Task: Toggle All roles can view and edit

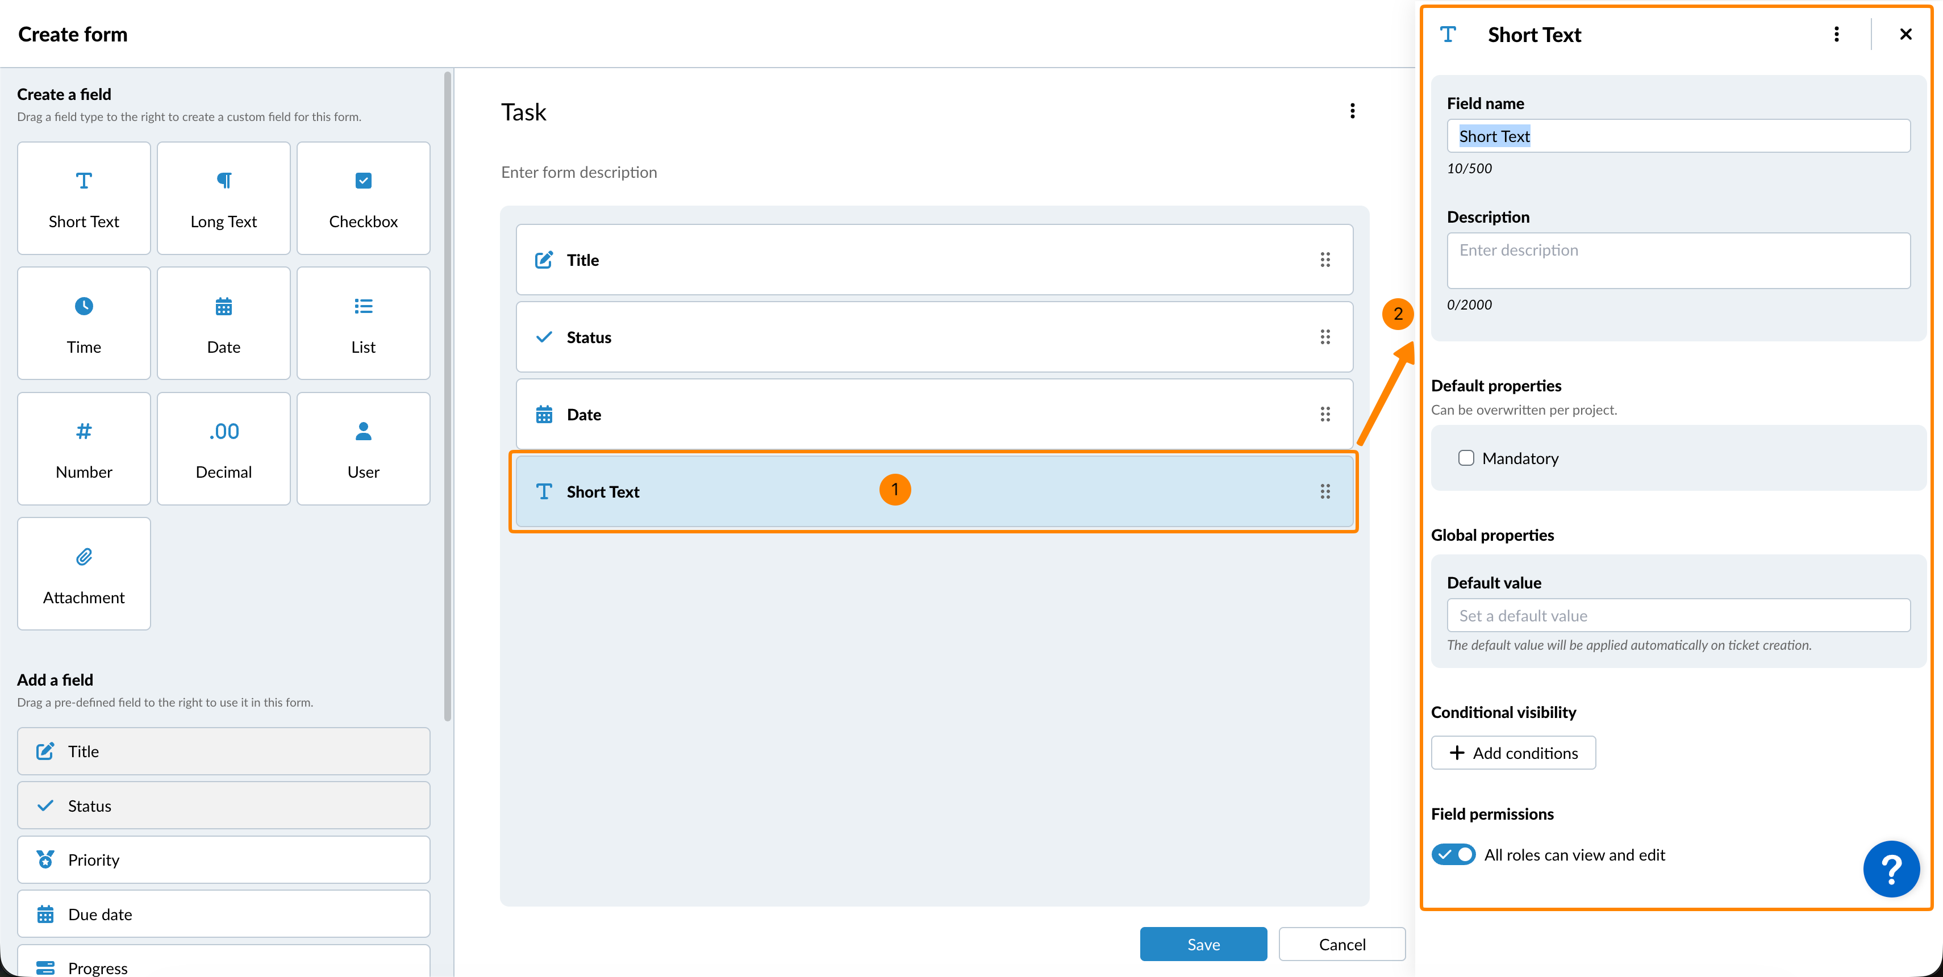Action: coord(1453,854)
